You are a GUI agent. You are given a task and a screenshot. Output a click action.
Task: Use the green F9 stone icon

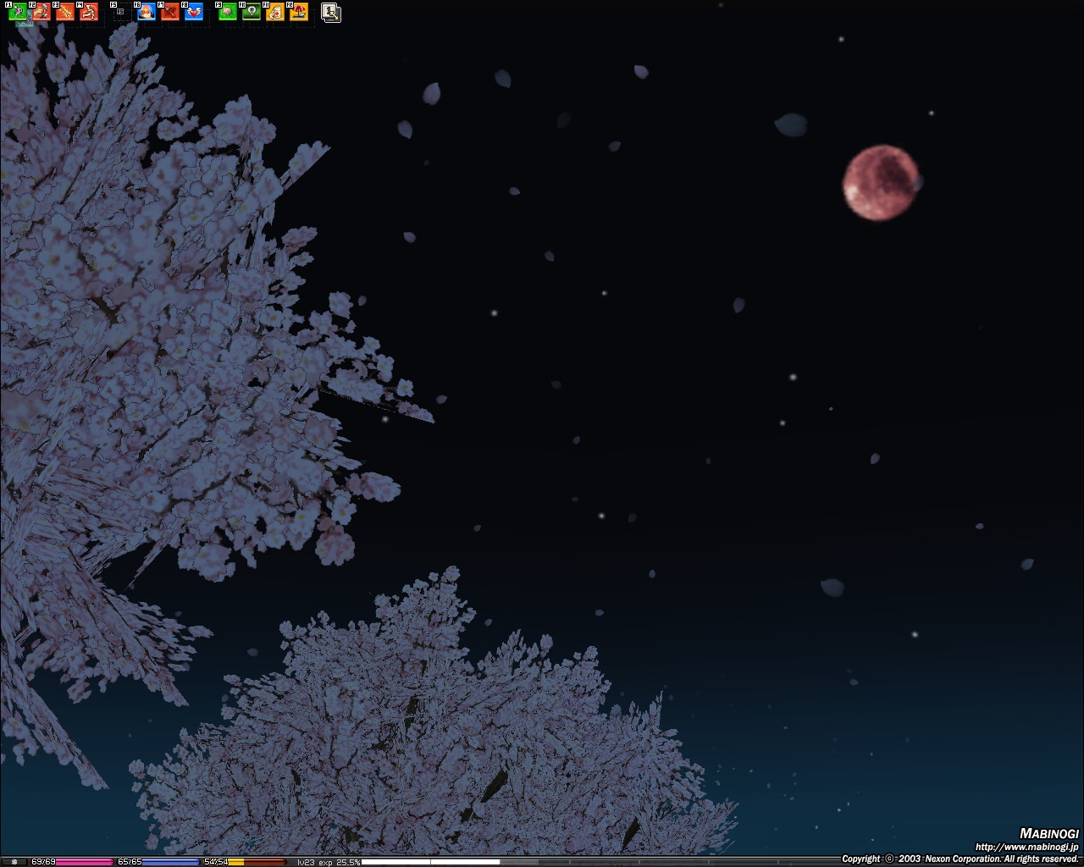coord(227,12)
